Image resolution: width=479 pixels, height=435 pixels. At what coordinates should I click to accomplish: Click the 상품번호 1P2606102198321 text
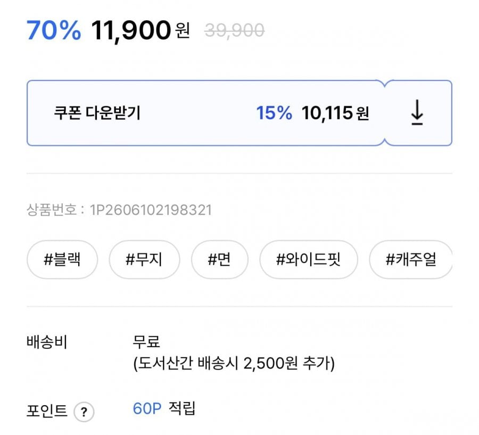pyautogui.click(x=119, y=210)
